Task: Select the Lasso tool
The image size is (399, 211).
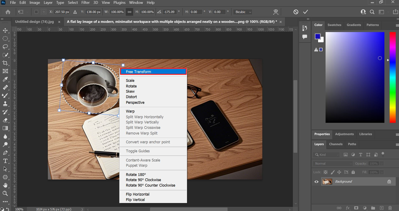Action: pyautogui.click(x=5, y=47)
